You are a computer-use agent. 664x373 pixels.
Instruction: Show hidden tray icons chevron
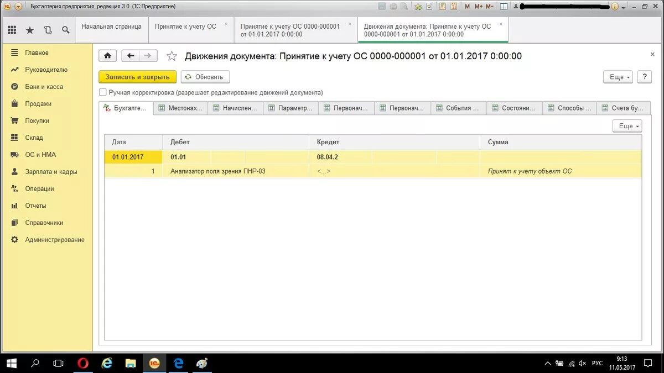[547, 364]
